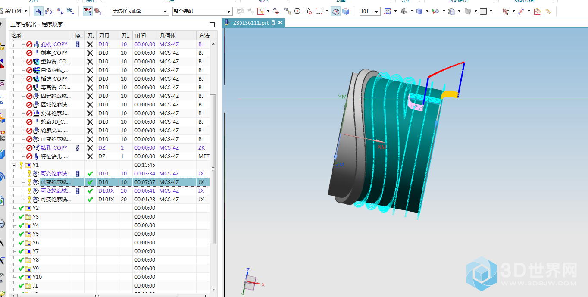Image resolution: width=588 pixels, height=297 pixels.
Task: Select the 钻孔_COPY operation
Action: (x=54, y=148)
